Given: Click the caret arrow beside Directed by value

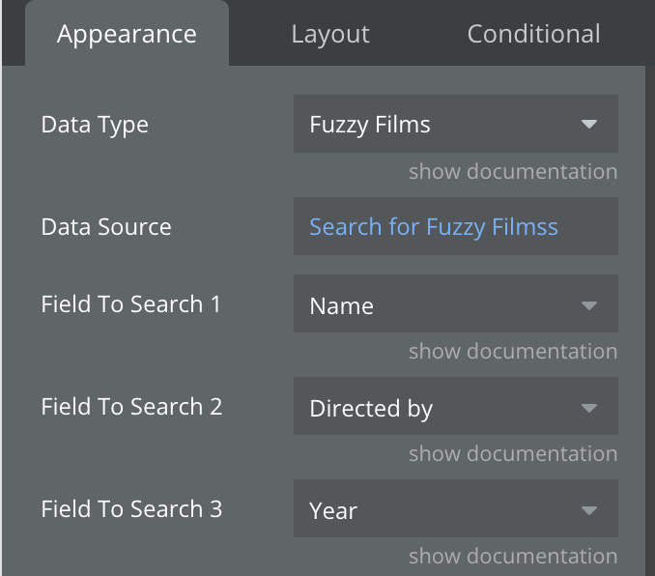Looking at the screenshot, I should (588, 409).
